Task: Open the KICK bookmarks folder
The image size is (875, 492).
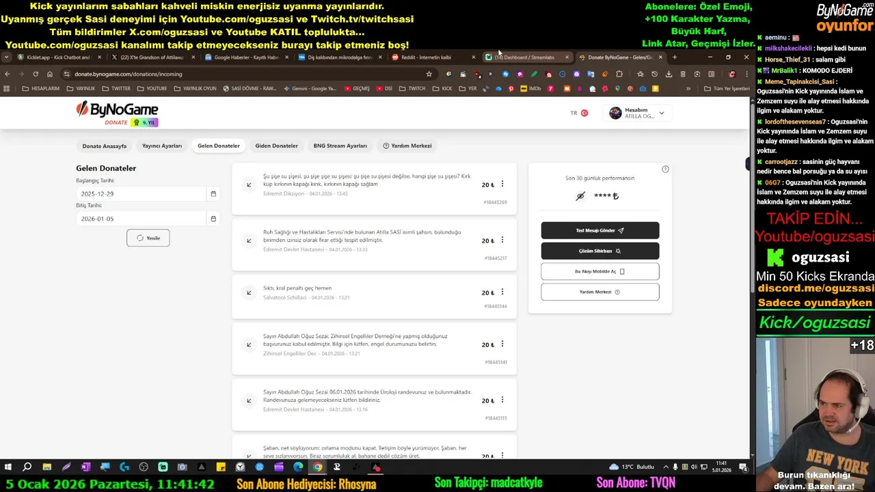Action: click(x=442, y=88)
